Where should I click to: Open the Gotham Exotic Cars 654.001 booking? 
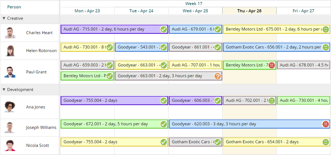click(x=276, y=142)
